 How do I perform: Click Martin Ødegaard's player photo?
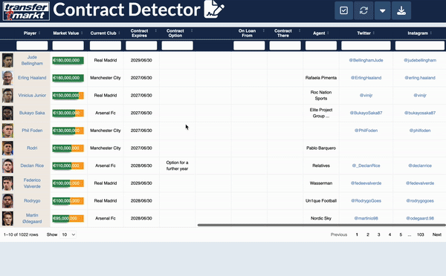tap(7, 218)
